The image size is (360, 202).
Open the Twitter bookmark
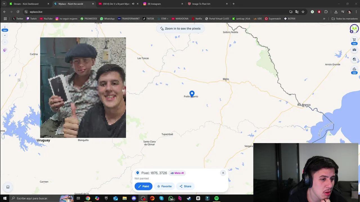tap(18, 19)
